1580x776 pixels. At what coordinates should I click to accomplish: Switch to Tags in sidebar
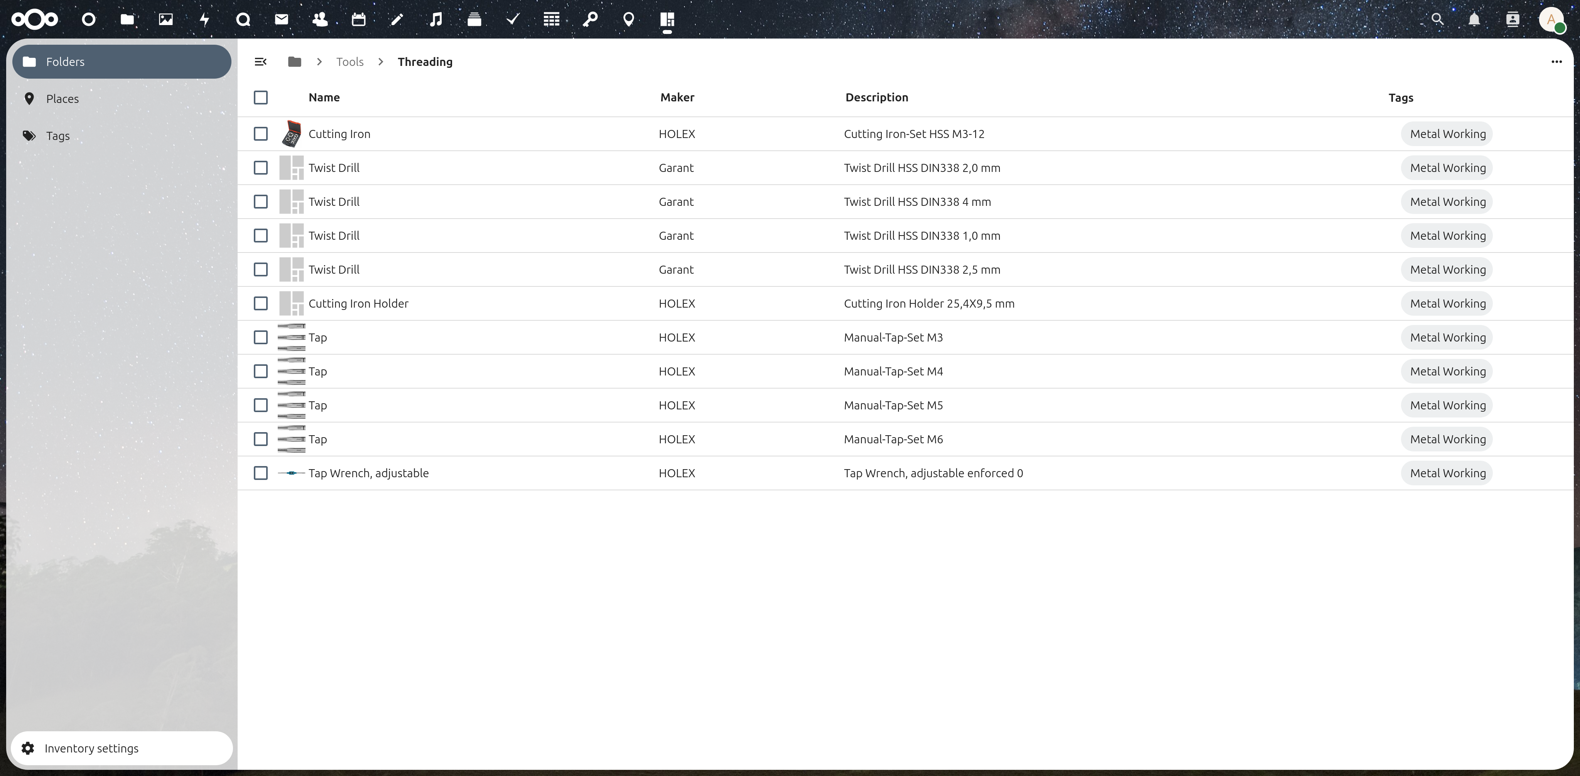pos(57,136)
